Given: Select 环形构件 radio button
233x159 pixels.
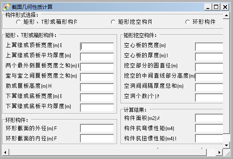Looking at the screenshot, I should 187,22.
